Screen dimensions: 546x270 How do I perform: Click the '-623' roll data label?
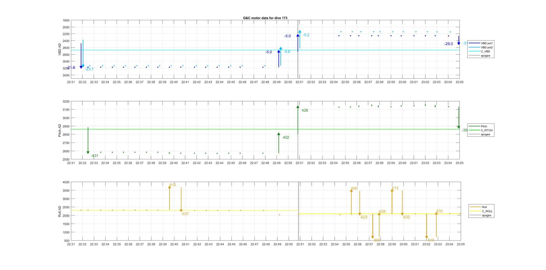(x=363, y=217)
